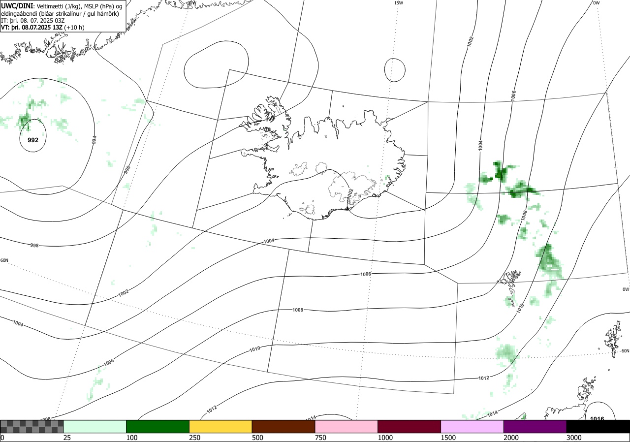Pick the maroon 1000–1500 legend swatch

[409, 426]
